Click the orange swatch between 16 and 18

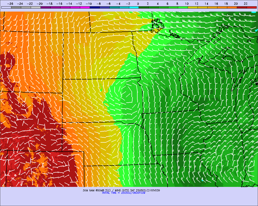point(222,7)
